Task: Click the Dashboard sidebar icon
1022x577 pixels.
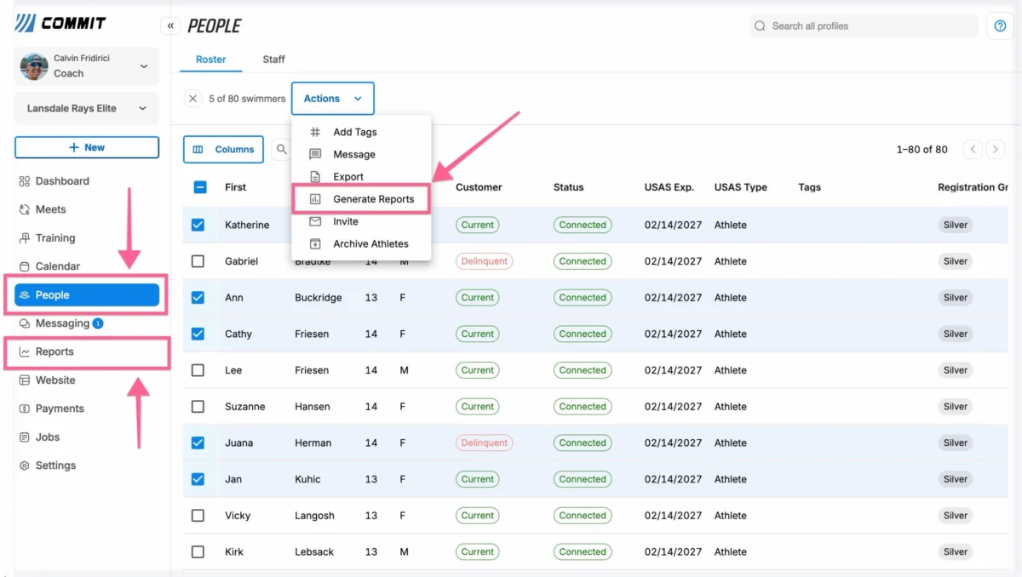Action: click(25, 181)
